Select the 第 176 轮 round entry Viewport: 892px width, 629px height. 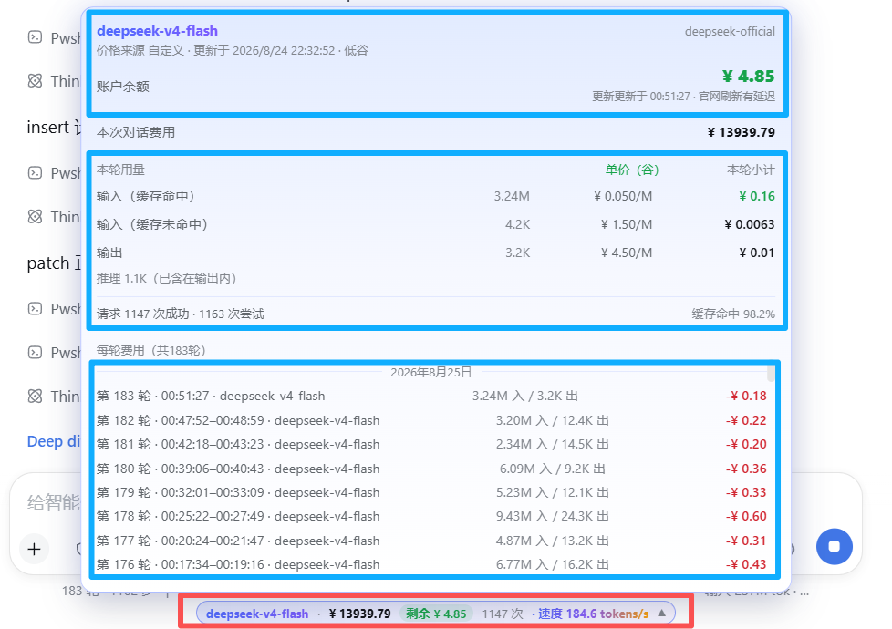[431, 565]
